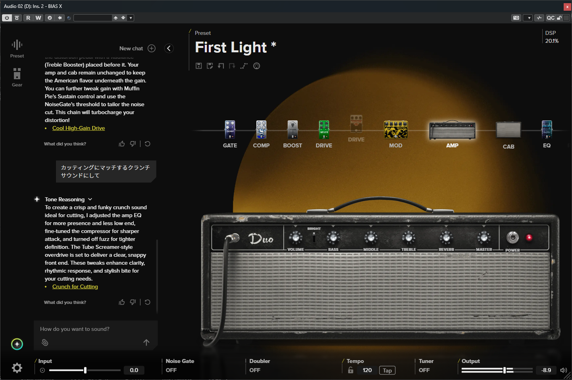Attach a file to the chat message
572x380 pixels.
coord(45,342)
